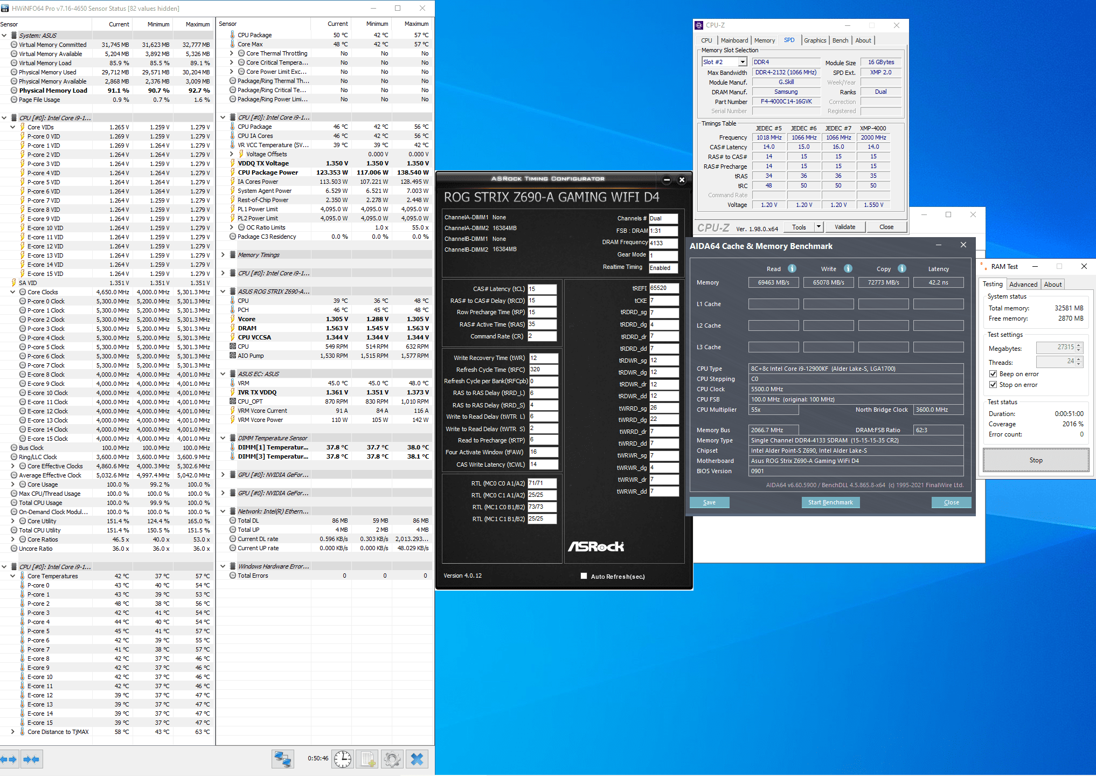Image resolution: width=1096 pixels, height=776 pixels.
Task: Click the AIO Pump fan icon
Action: [x=233, y=356]
